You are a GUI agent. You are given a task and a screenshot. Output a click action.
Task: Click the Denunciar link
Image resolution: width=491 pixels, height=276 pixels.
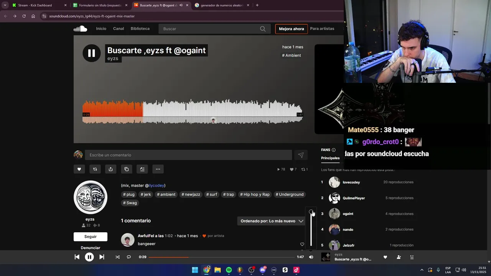pyautogui.click(x=91, y=248)
